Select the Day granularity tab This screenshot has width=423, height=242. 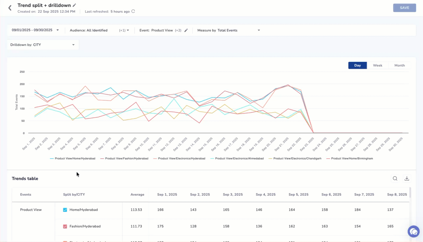click(x=357, y=65)
